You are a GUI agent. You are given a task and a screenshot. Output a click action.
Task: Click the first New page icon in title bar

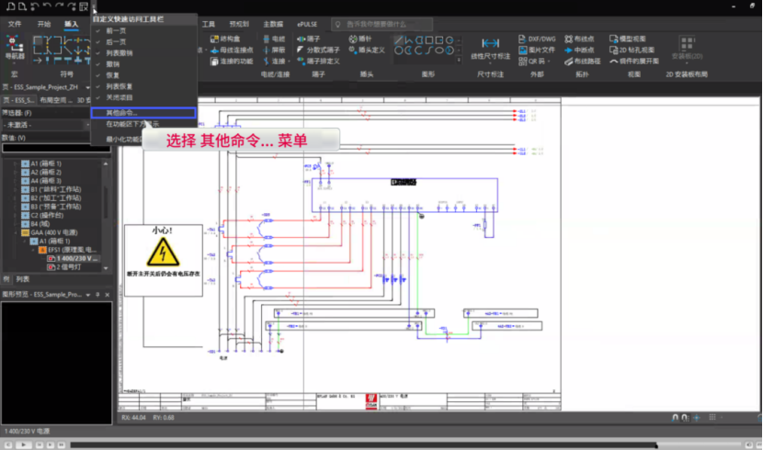[x=10, y=6]
